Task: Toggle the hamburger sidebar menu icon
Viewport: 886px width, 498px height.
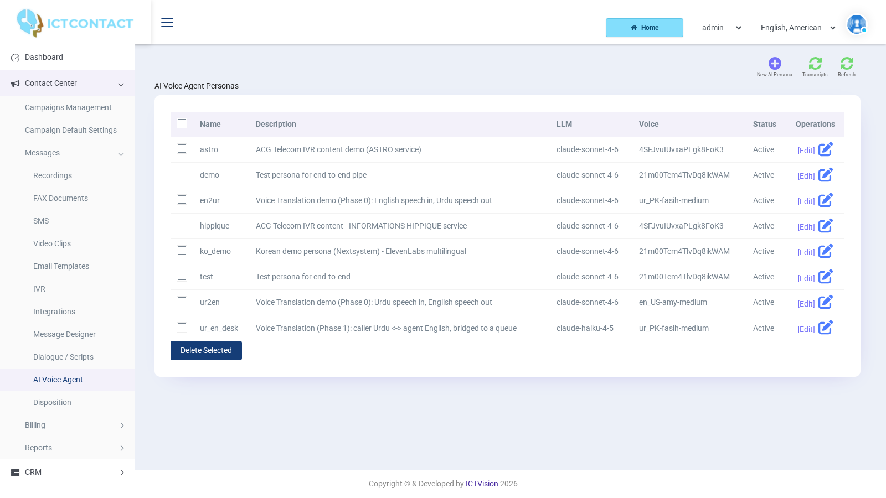Action: click(167, 23)
